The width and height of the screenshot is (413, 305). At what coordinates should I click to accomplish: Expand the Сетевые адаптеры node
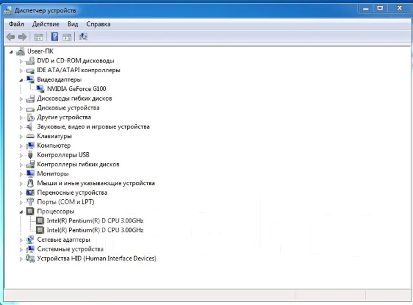pos(21,240)
